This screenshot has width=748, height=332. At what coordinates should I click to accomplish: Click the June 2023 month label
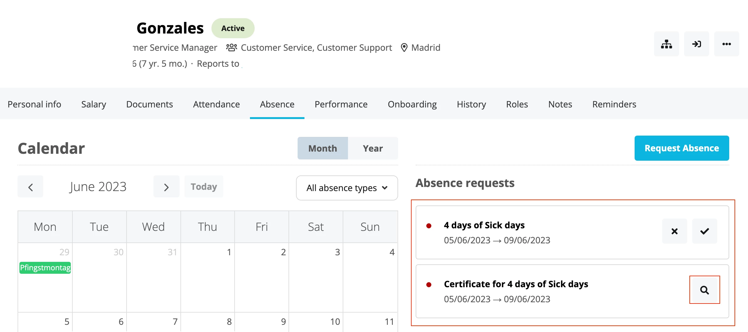[98, 187]
